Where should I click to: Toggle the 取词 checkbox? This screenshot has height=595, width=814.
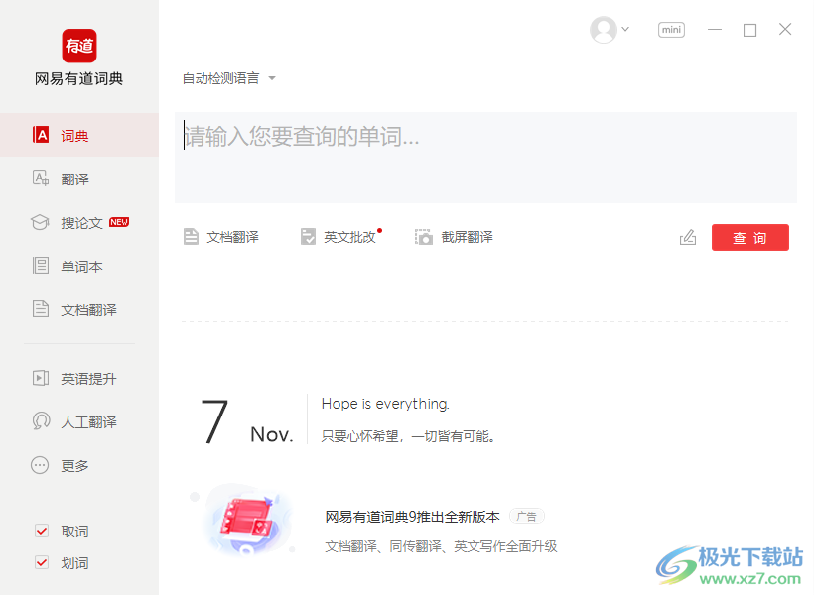(42, 532)
